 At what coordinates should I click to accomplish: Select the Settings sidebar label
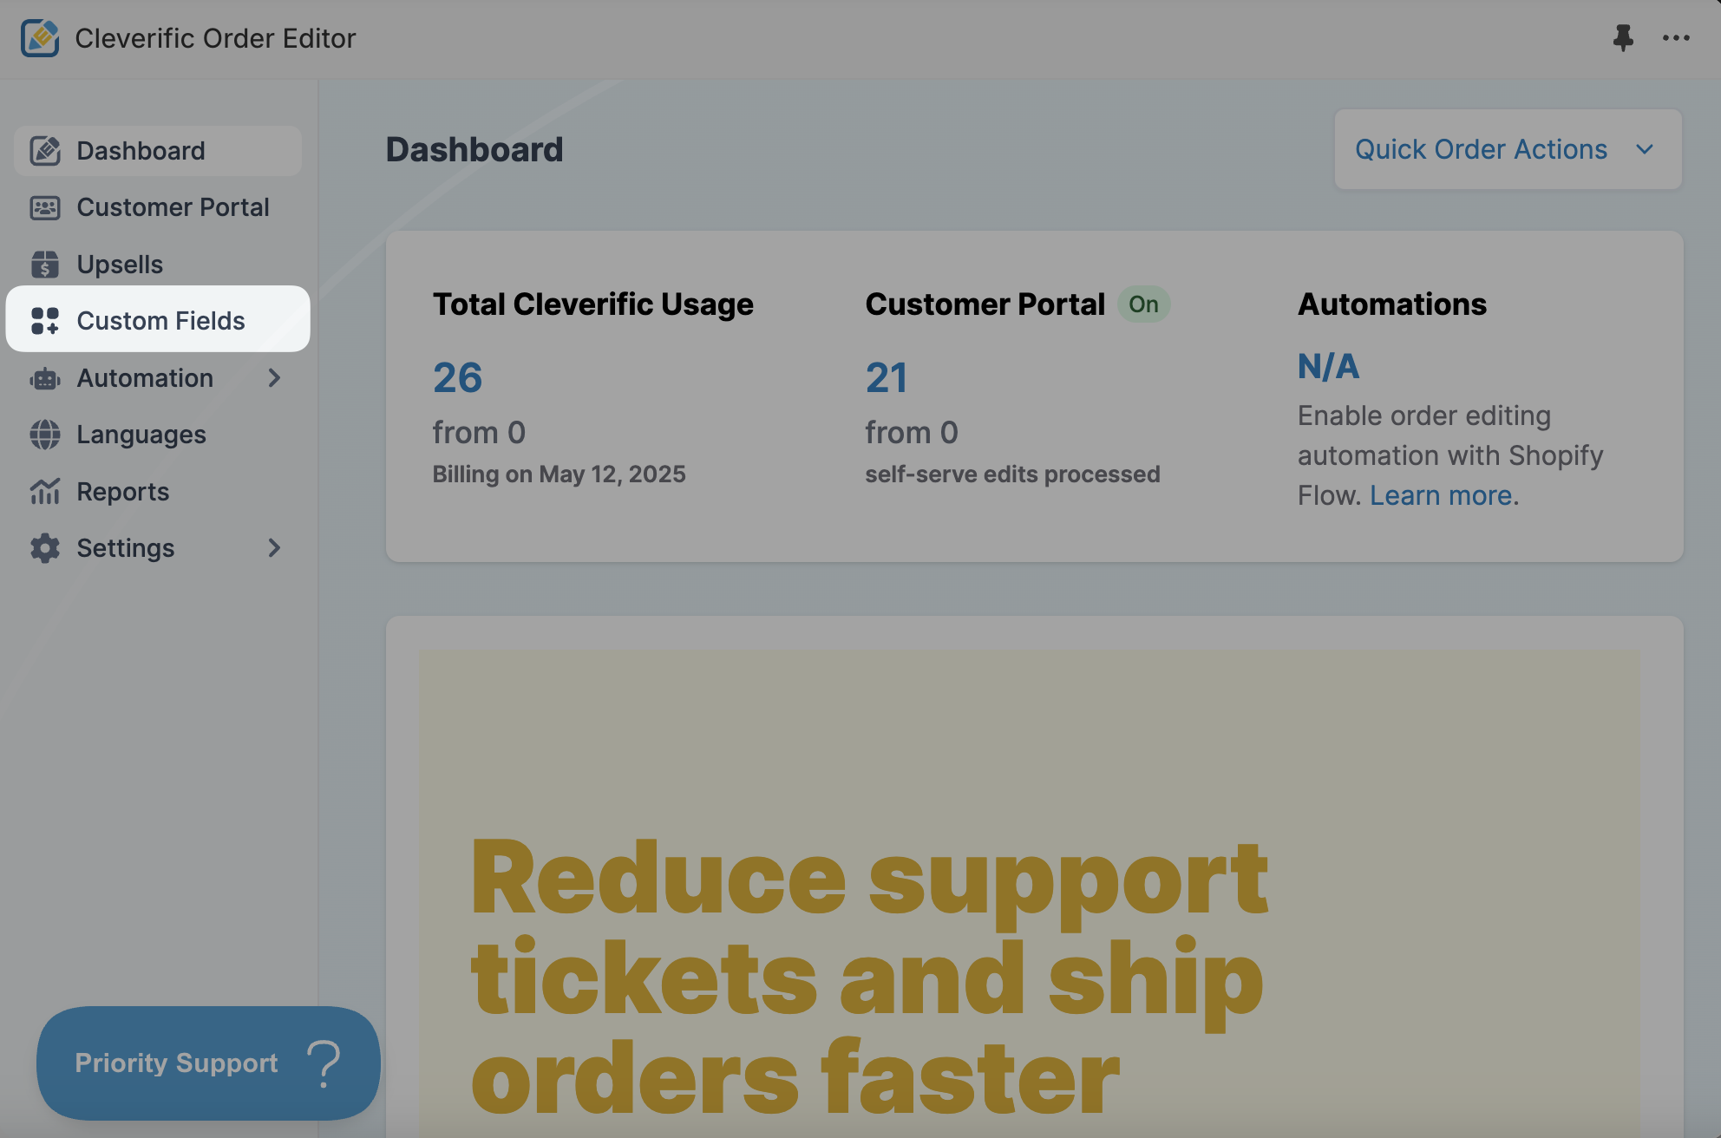[x=126, y=548]
